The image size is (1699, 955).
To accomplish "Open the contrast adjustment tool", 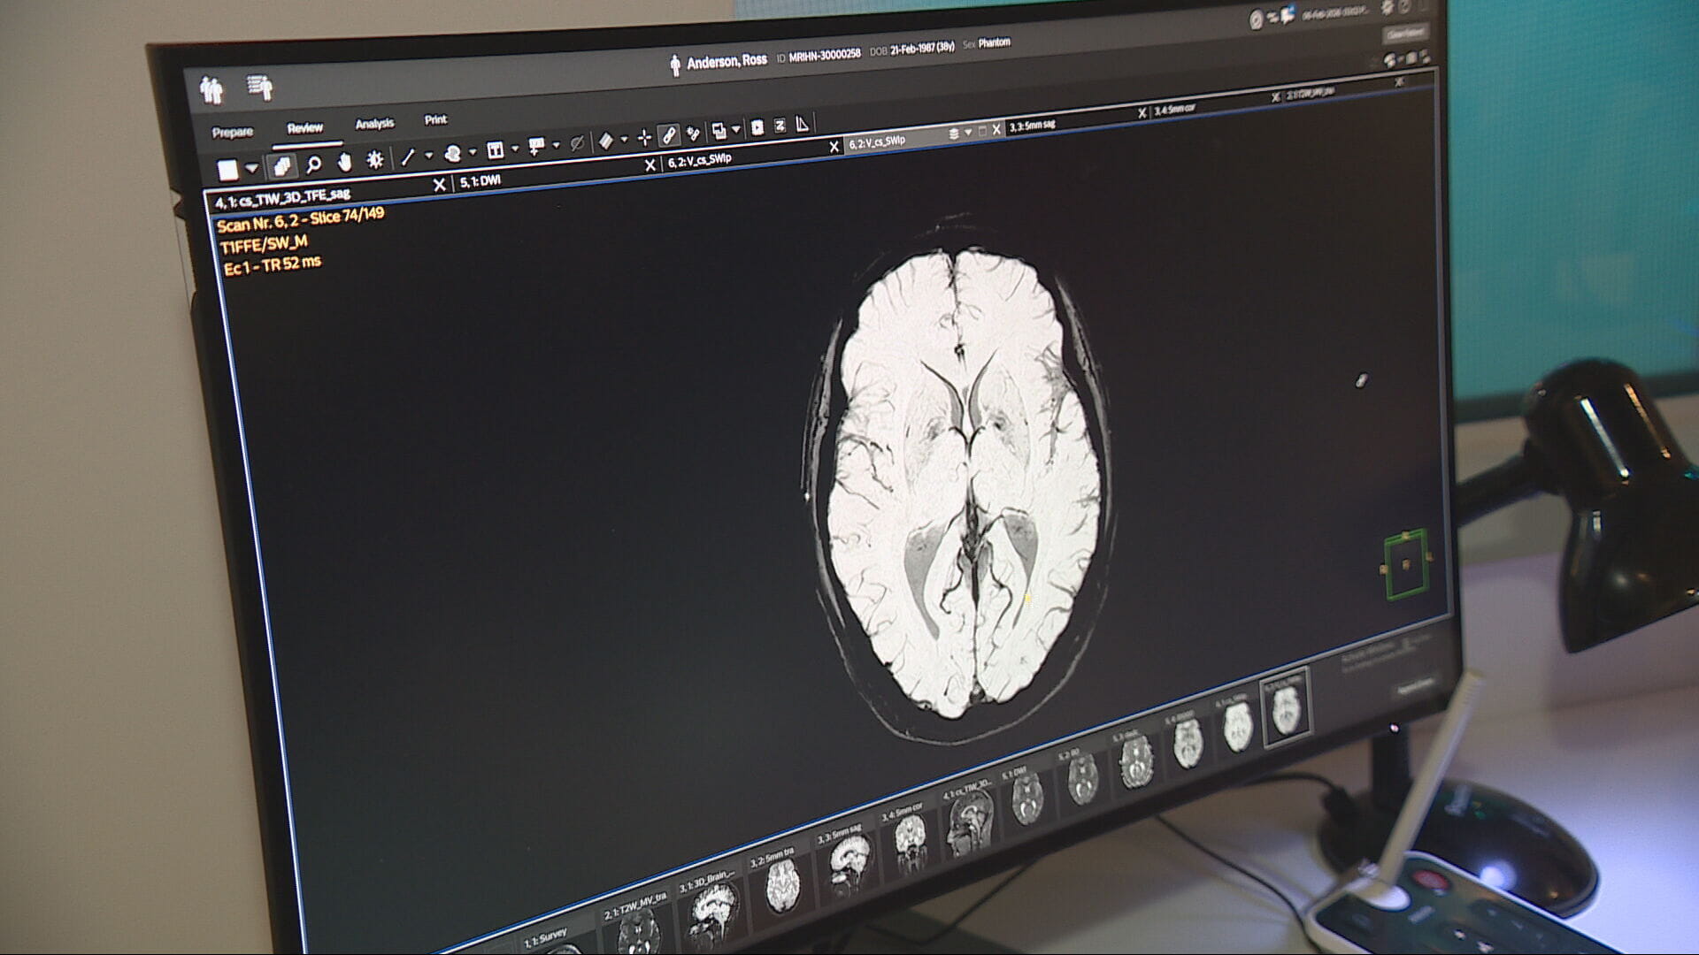I will (375, 159).
